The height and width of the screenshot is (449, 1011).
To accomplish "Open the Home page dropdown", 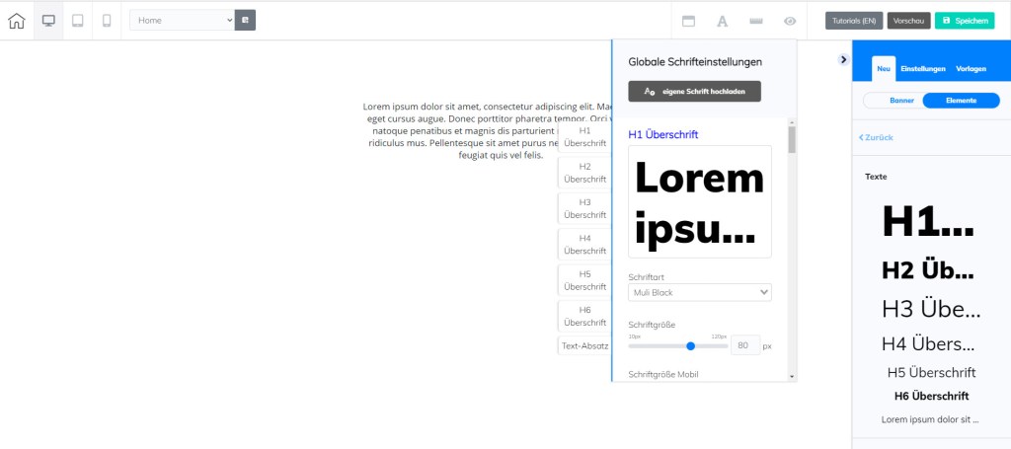I will click(183, 20).
